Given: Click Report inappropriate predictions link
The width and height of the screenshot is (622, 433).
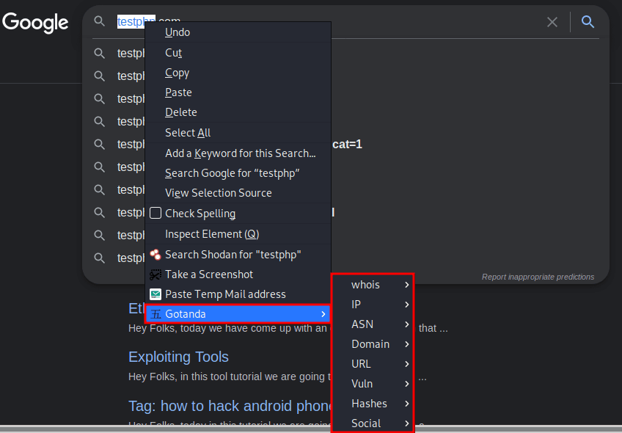Looking at the screenshot, I should (538, 277).
